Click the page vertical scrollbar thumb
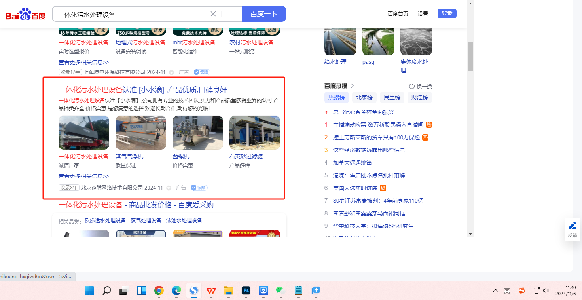 (x=470, y=56)
